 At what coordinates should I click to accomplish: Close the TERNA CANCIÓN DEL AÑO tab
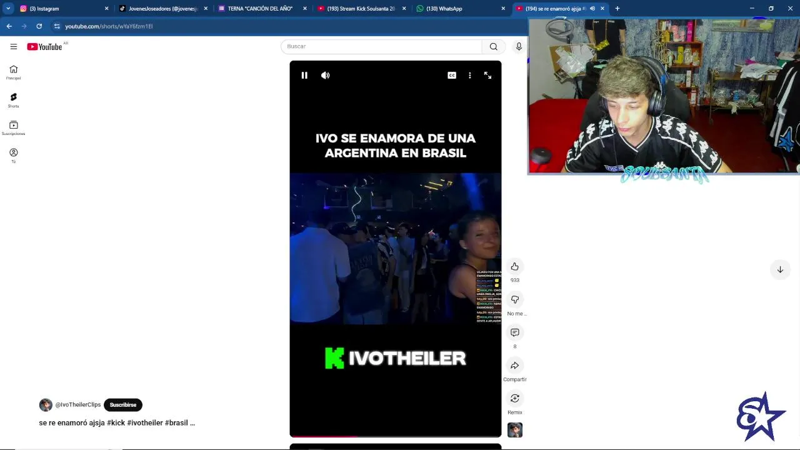pyautogui.click(x=305, y=9)
